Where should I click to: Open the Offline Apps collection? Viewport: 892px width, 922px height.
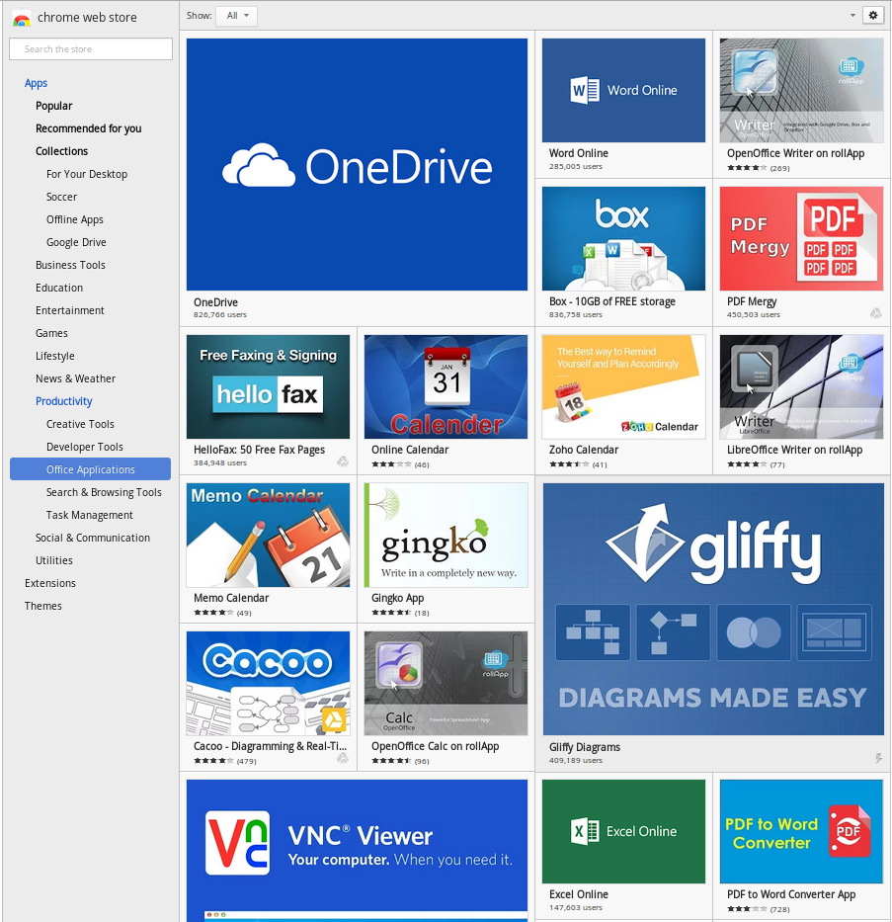75,219
